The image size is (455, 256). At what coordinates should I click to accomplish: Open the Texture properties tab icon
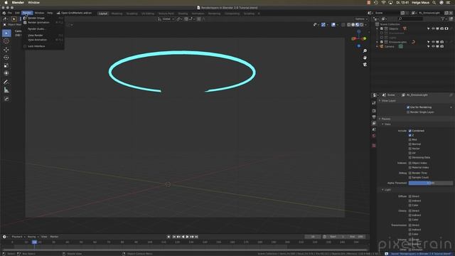[374, 146]
